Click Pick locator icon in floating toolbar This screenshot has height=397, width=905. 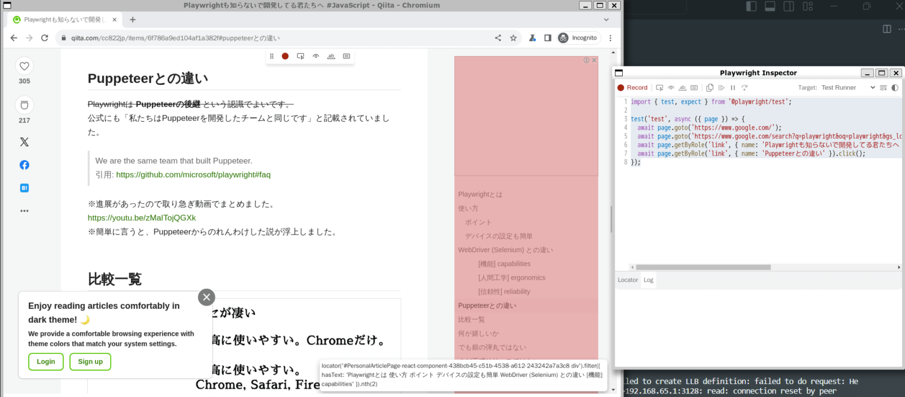(x=300, y=56)
